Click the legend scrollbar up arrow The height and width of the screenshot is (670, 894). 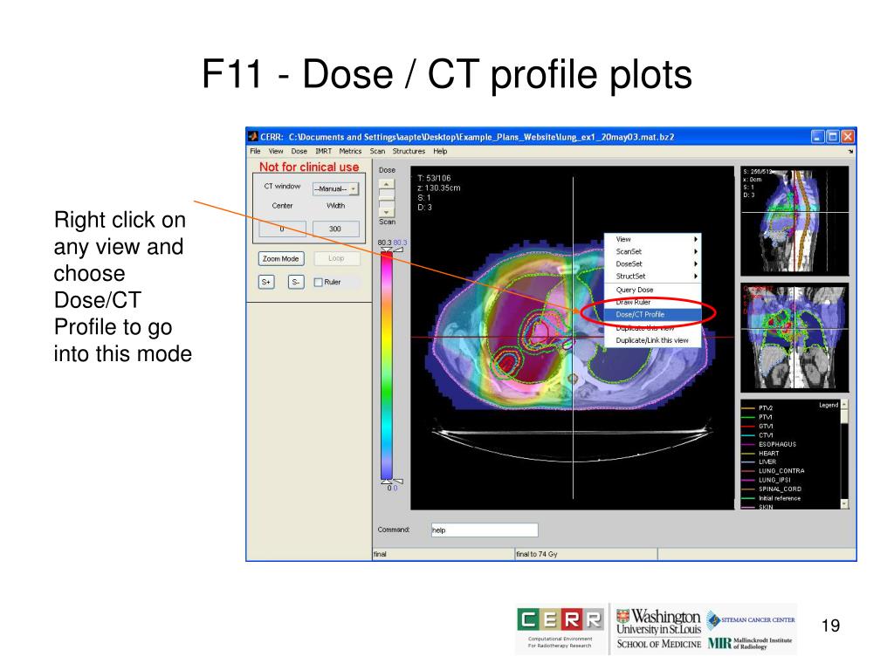pyautogui.click(x=844, y=404)
